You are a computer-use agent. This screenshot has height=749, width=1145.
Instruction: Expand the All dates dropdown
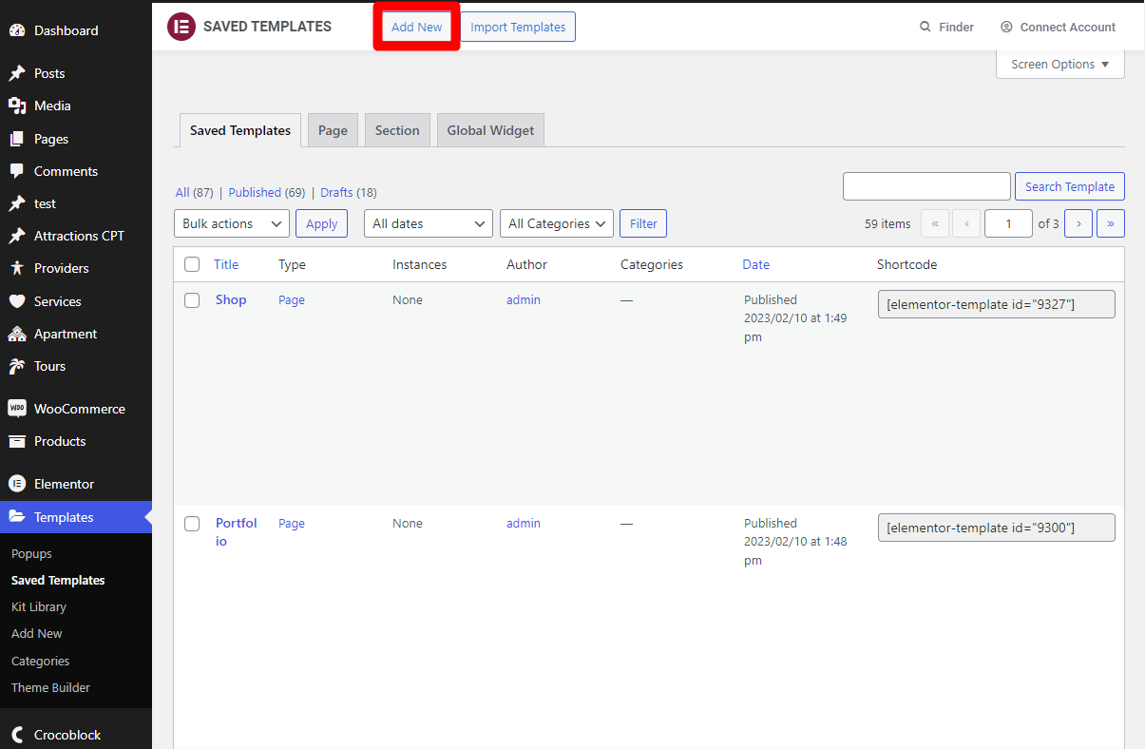pos(428,223)
